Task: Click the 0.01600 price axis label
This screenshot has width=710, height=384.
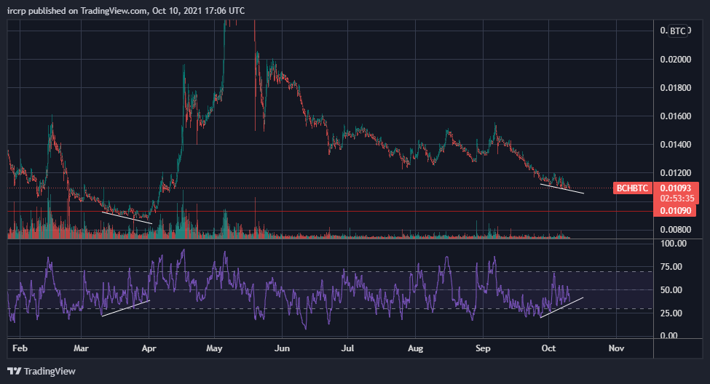Action: (x=676, y=116)
